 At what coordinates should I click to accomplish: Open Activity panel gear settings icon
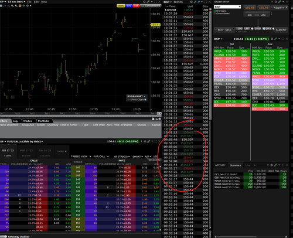point(272,165)
